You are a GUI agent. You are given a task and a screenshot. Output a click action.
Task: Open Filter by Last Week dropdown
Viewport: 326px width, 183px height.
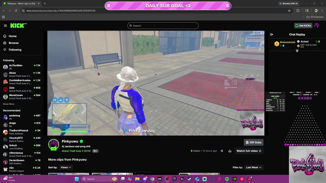253,167
